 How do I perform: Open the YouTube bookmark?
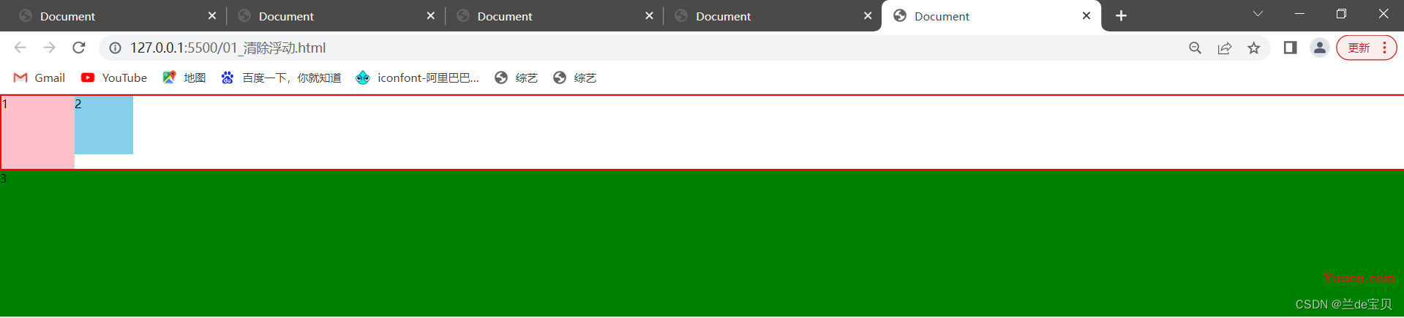114,77
